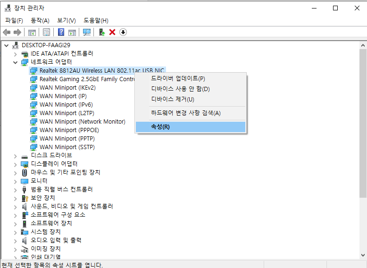This screenshot has width=367, height=268.
Task: Open Properties toolbar icon
Action: [x=46, y=32]
